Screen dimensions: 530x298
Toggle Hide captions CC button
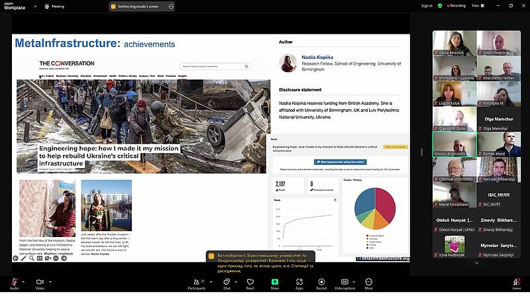point(344,283)
